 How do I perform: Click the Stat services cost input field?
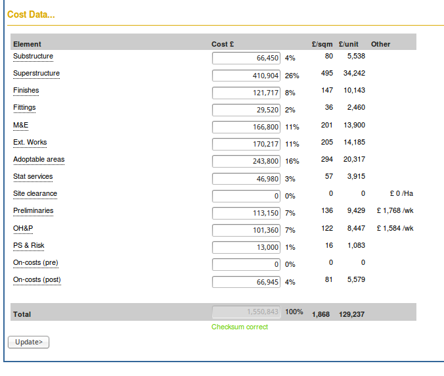(x=246, y=179)
